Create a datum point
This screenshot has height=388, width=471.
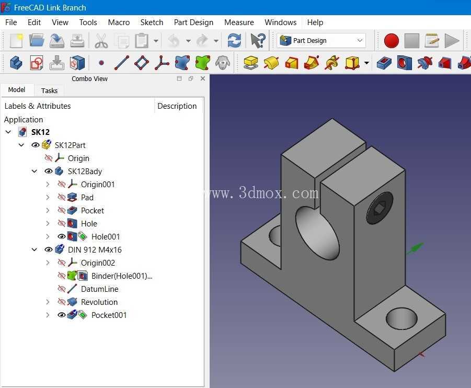click(x=101, y=63)
